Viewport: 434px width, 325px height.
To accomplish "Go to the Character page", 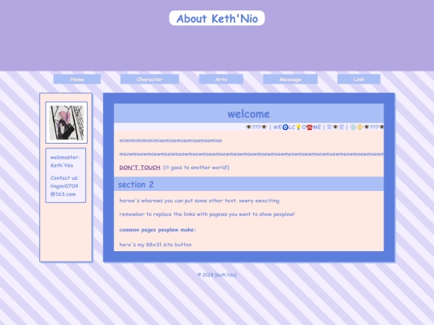I will [x=149, y=79].
